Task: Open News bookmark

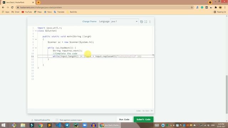Action: 48,12
